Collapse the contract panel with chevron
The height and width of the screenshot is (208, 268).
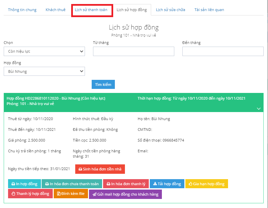click(259, 109)
